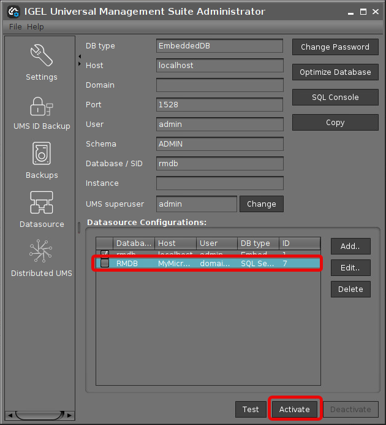Click the Host input field

219,66
